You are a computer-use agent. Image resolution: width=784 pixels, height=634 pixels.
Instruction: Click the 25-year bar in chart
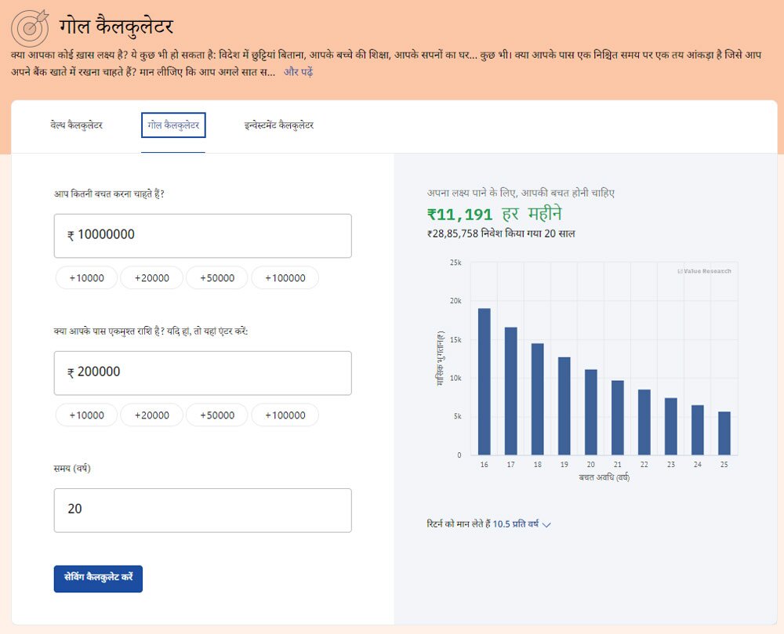[x=724, y=433]
